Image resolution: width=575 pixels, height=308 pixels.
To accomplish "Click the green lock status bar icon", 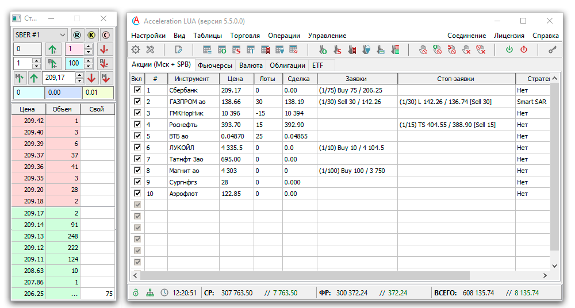I will click(136, 292).
